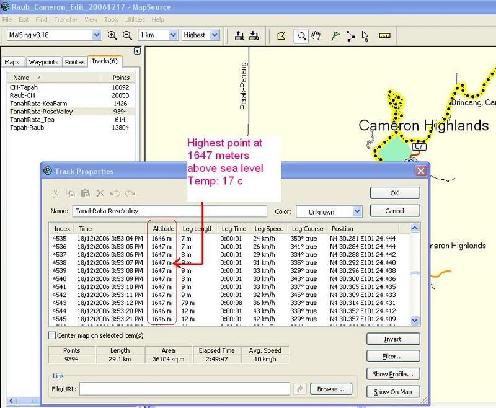Open the MalSing v3.18 map product dropdown
The image size is (496, 408).
click(x=97, y=35)
